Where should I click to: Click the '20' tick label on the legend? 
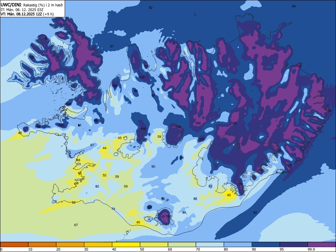[58, 249]
